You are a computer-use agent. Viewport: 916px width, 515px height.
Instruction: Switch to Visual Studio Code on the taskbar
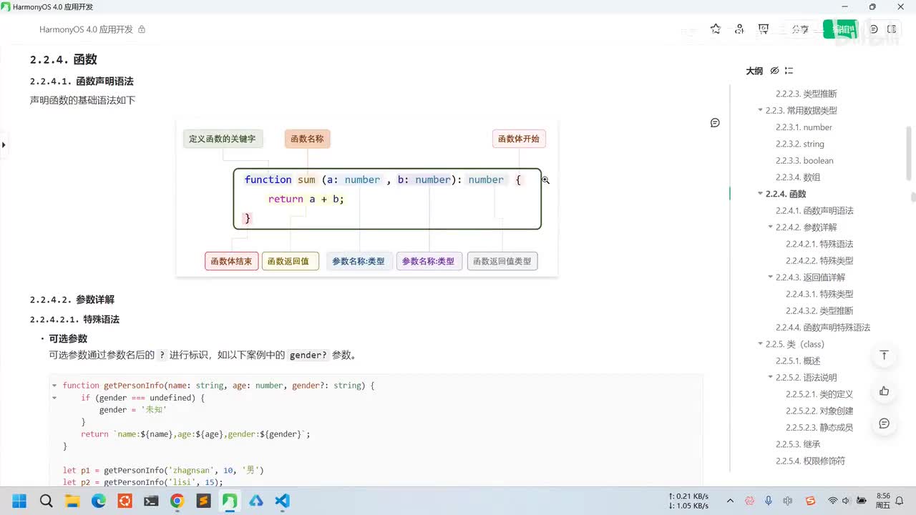point(282,501)
